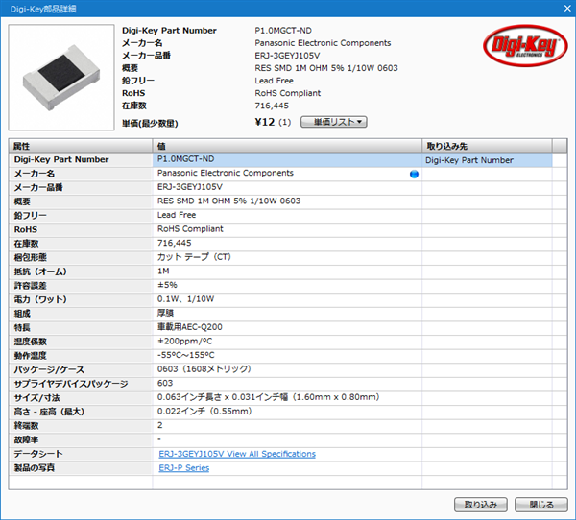Select the 1M resistance value cell

pyautogui.click(x=287, y=272)
